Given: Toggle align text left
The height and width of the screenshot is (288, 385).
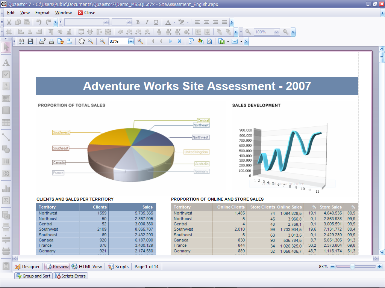Looking at the screenshot, I should point(197,22).
